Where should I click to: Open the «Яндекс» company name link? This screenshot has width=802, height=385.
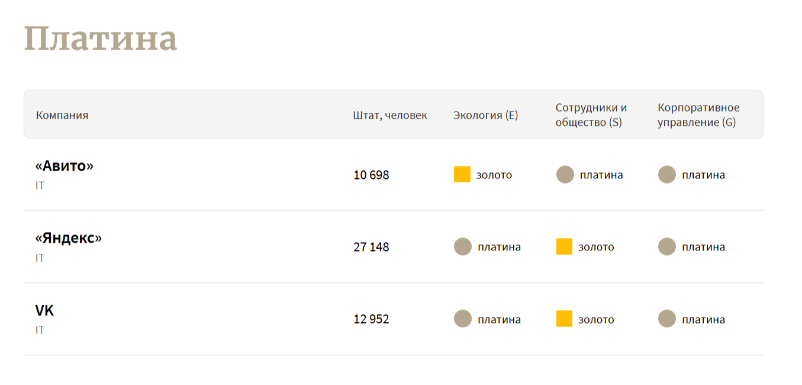tap(69, 238)
